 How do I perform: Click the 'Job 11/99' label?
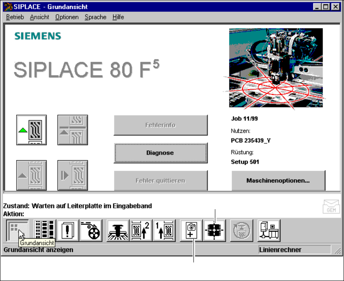coord(244,119)
